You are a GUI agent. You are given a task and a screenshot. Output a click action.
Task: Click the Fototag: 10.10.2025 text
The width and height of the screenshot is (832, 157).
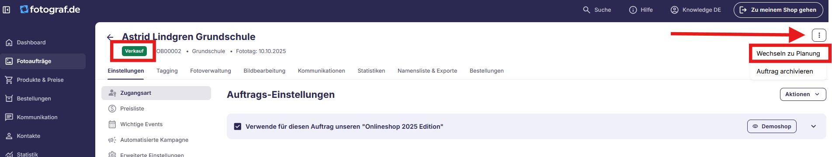click(x=261, y=51)
